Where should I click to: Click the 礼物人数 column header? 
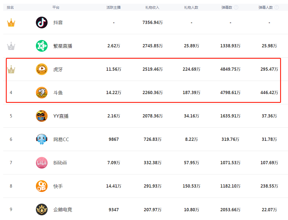pos(191,8)
